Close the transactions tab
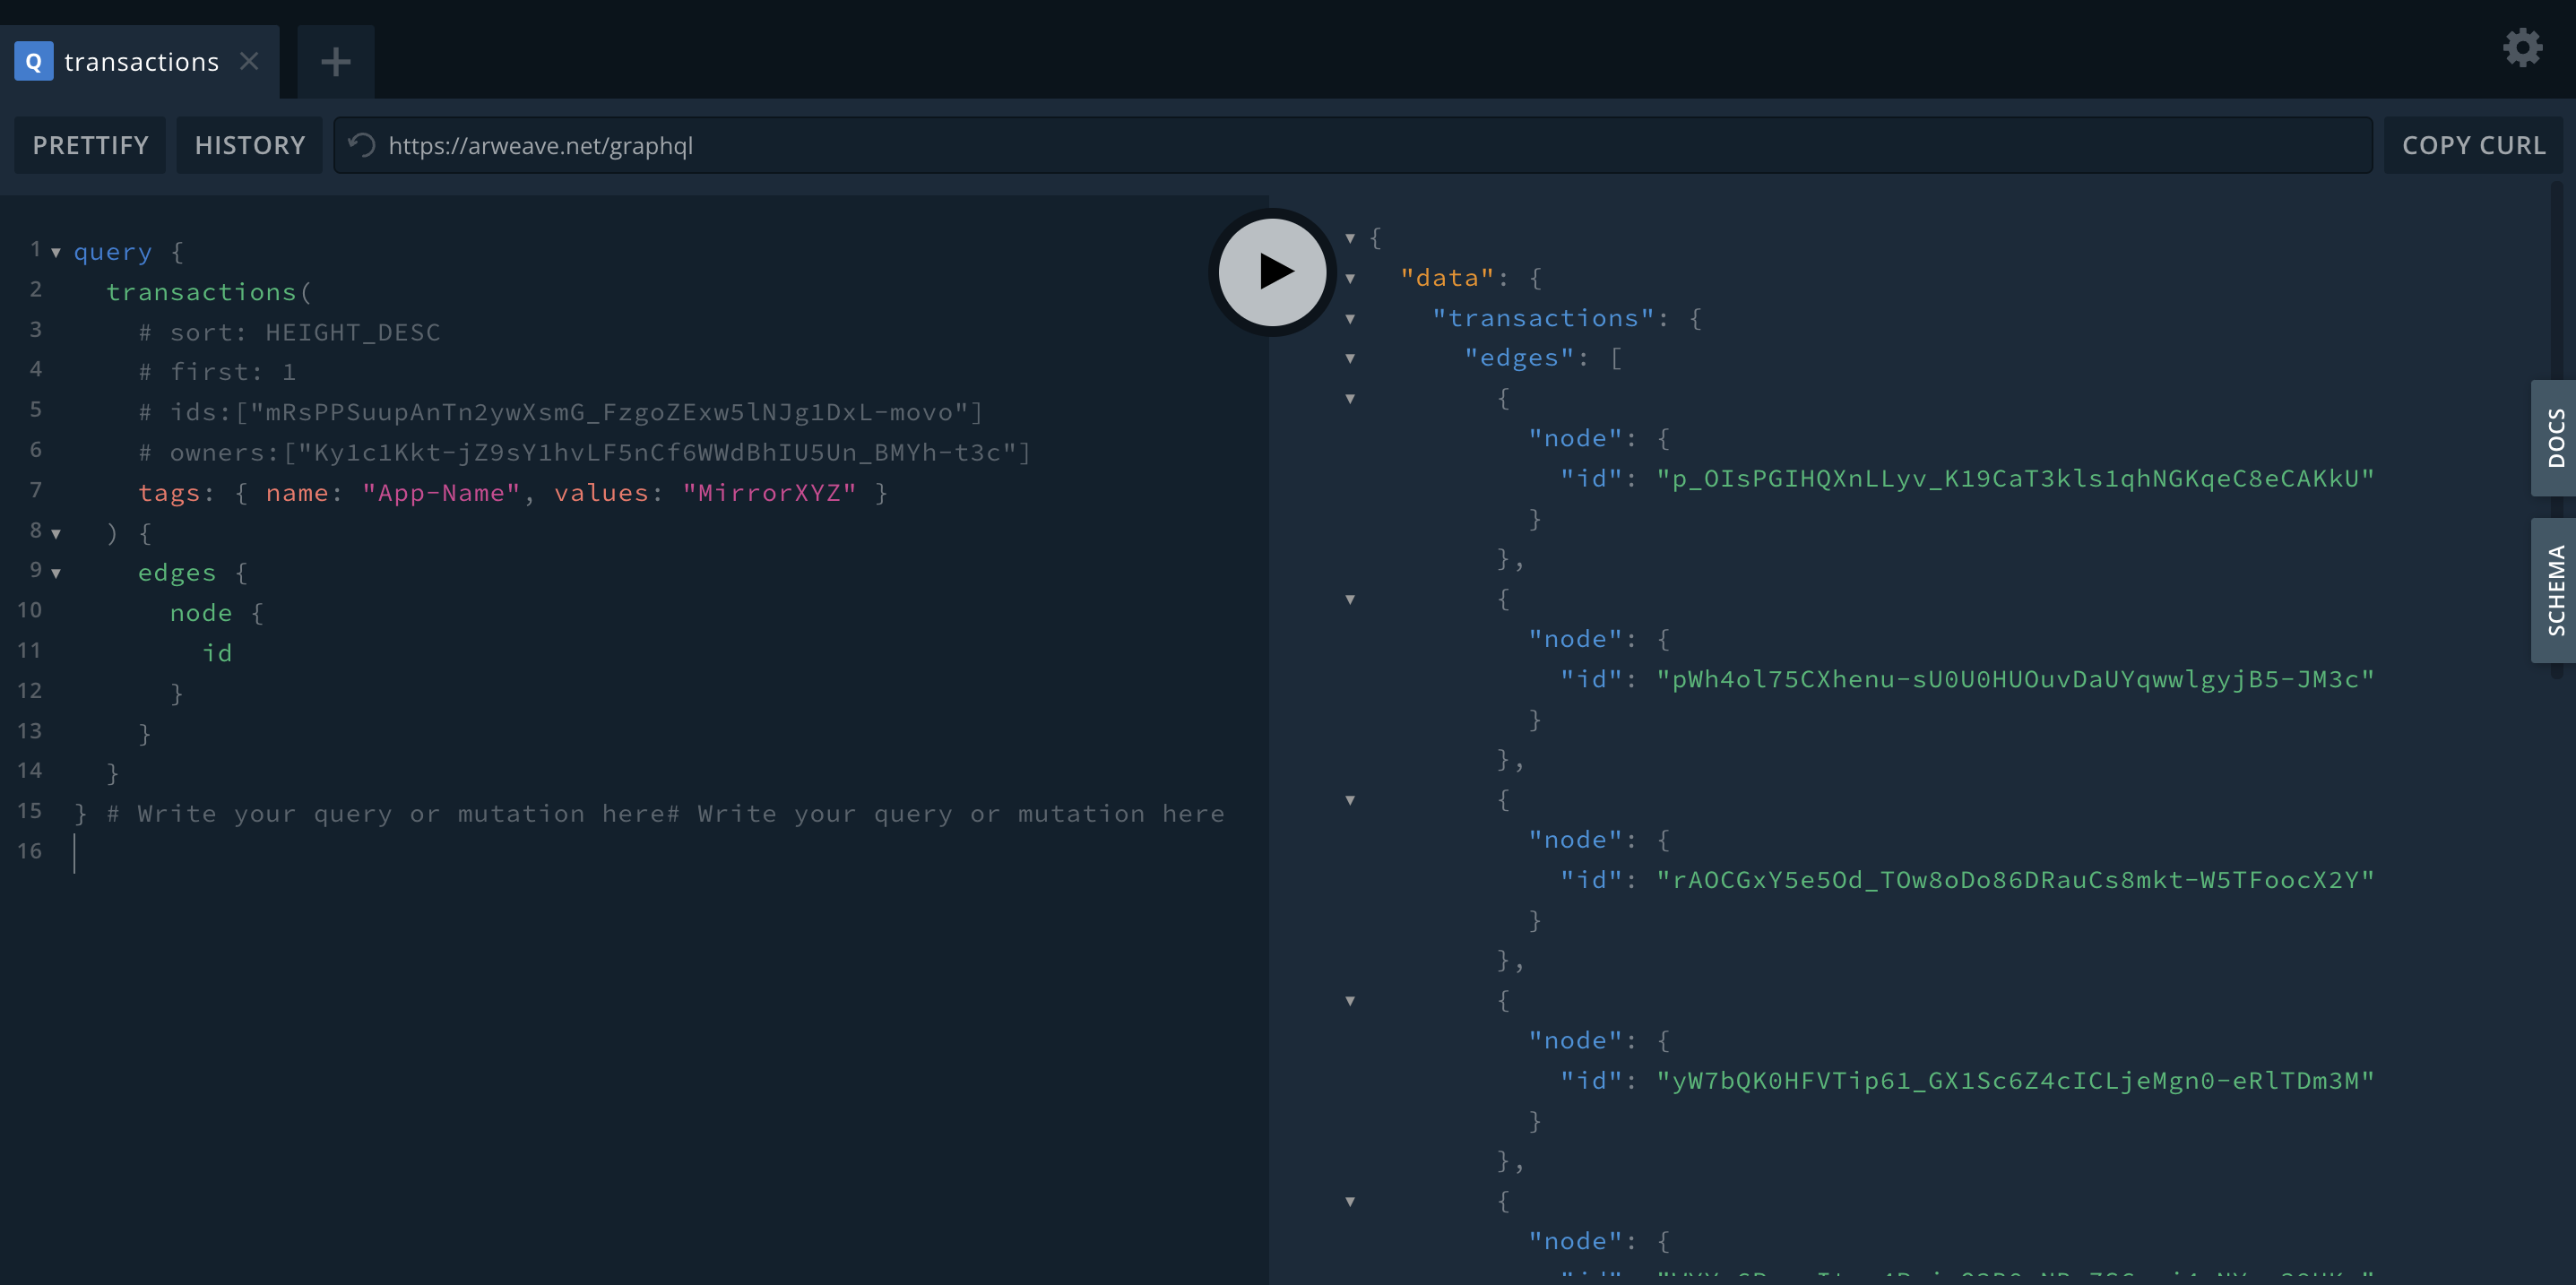 (x=249, y=62)
